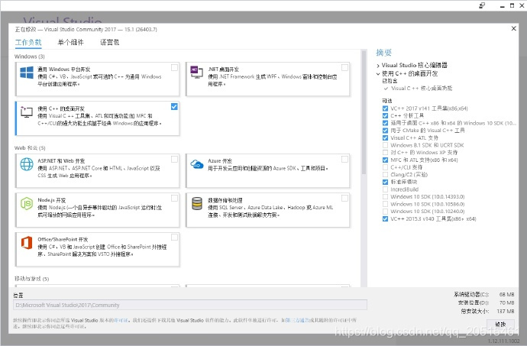Click the Node.js hexagon icon
The image size is (527, 346).
pyautogui.click(x=27, y=203)
